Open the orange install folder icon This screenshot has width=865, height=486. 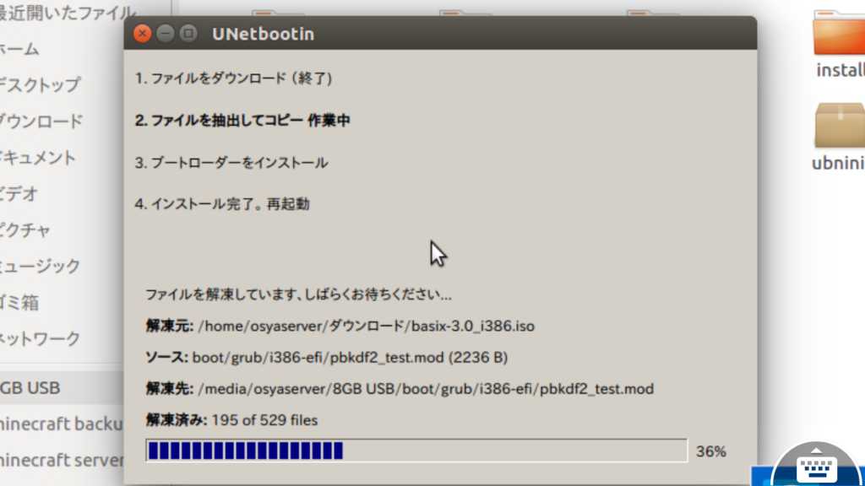coord(839,33)
